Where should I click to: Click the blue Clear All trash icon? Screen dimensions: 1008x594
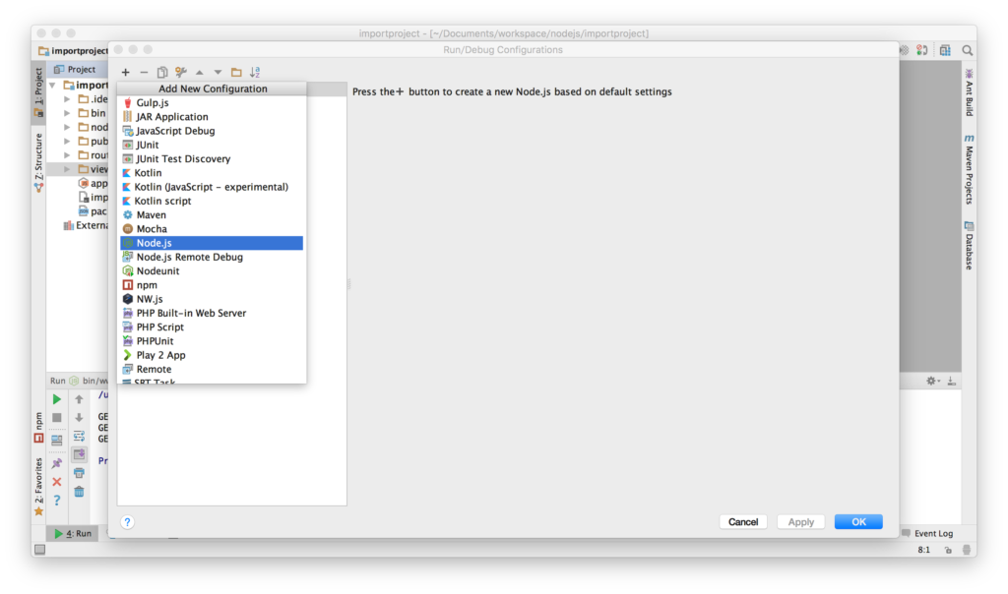(79, 492)
